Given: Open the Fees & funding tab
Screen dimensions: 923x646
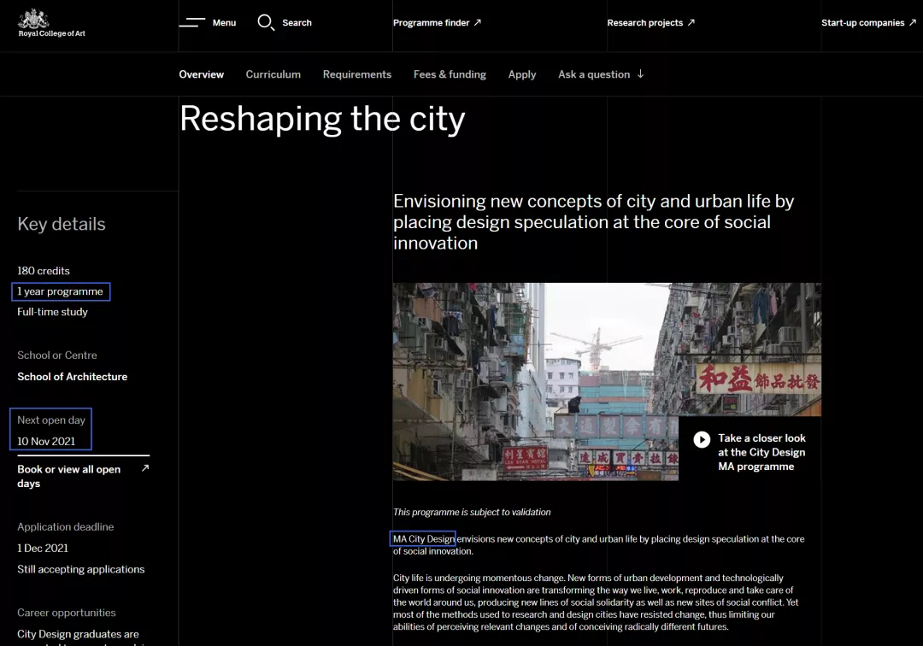Looking at the screenshot, I should click(450, 74).
